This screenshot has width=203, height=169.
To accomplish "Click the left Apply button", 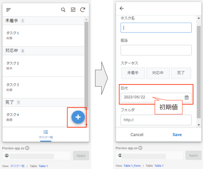I will pos(81,155).
